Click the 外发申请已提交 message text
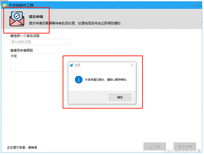The width and height of the screenshot is (204, 155). 105,80
